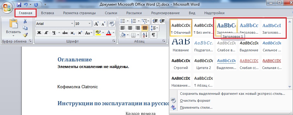Apply the red font color

tap(109, 33)
